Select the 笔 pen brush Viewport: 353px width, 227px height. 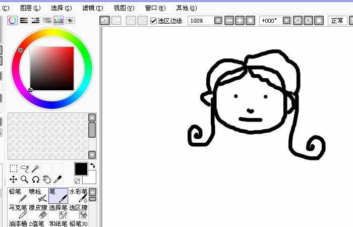click(x=58, y=196)
